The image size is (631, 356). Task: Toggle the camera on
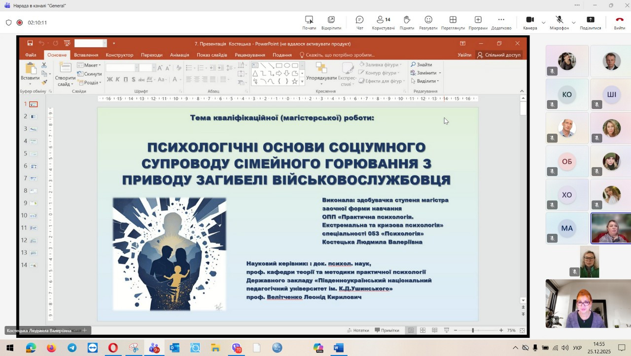(x=530, y=22)
